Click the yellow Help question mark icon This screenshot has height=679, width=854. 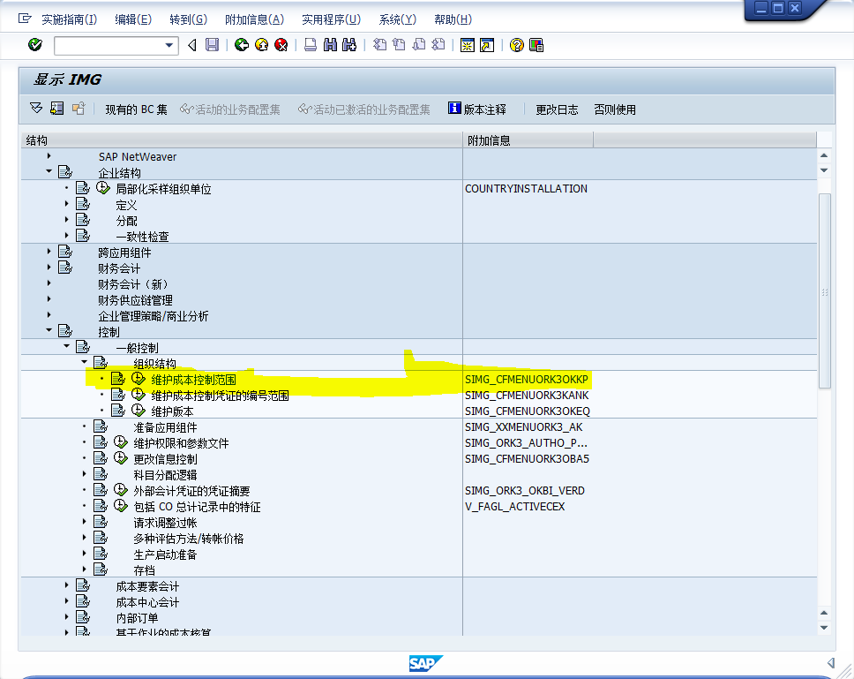517,45
